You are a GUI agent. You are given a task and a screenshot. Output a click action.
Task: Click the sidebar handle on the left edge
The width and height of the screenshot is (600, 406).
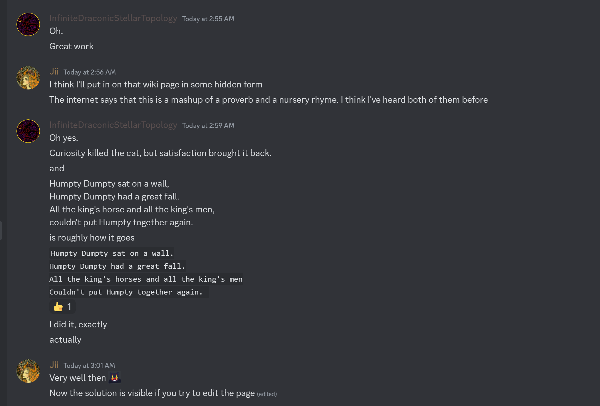pos(1,231)
